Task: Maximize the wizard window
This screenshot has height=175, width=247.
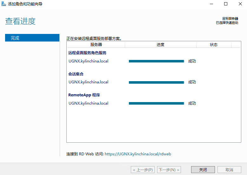Action: point(226,4)
